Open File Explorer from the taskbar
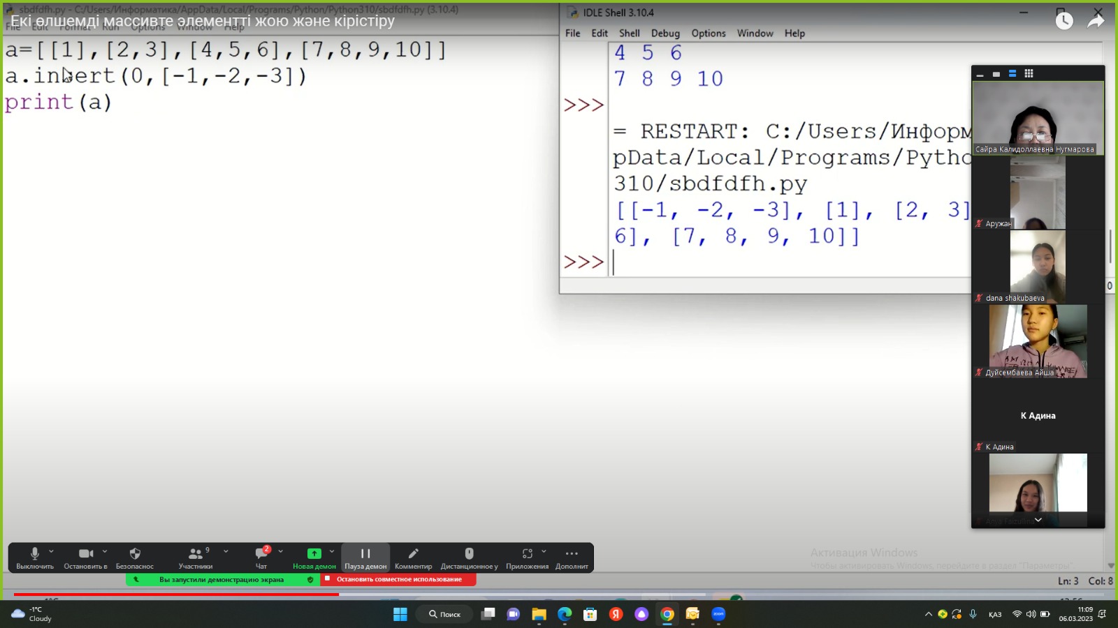Screen dimensions: 1118x628 (539, 614)
